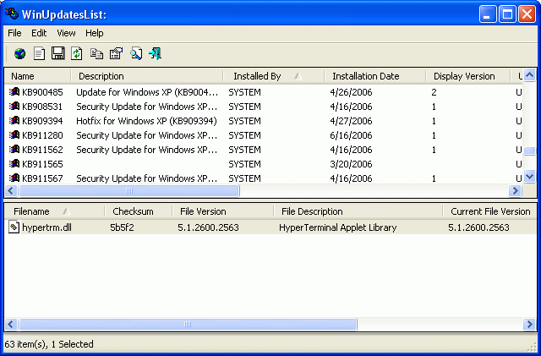
Task: Sort files by the File Version header
Action: click(x=223, y=211)
